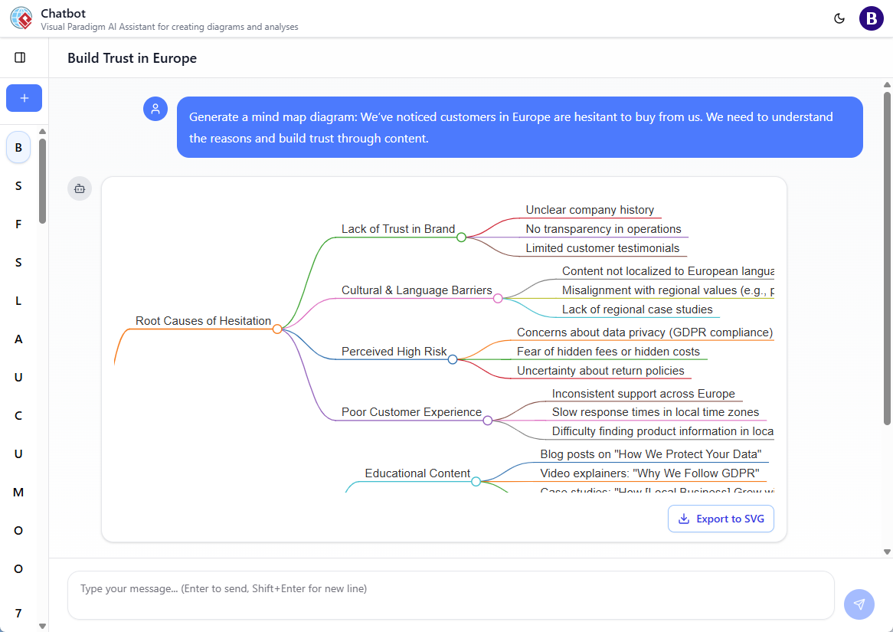Click the download icon in Export to SVG
This screenshot has width=893, height=632.
click(682, 519)
